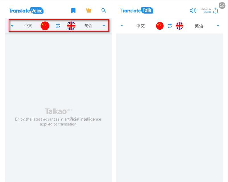Open search with magnifier icon
The width and height of the screenshot is (228, 182).
pos(104,11)
